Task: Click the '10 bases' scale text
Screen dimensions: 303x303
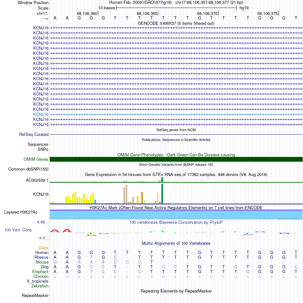Action: pos(107,8)
